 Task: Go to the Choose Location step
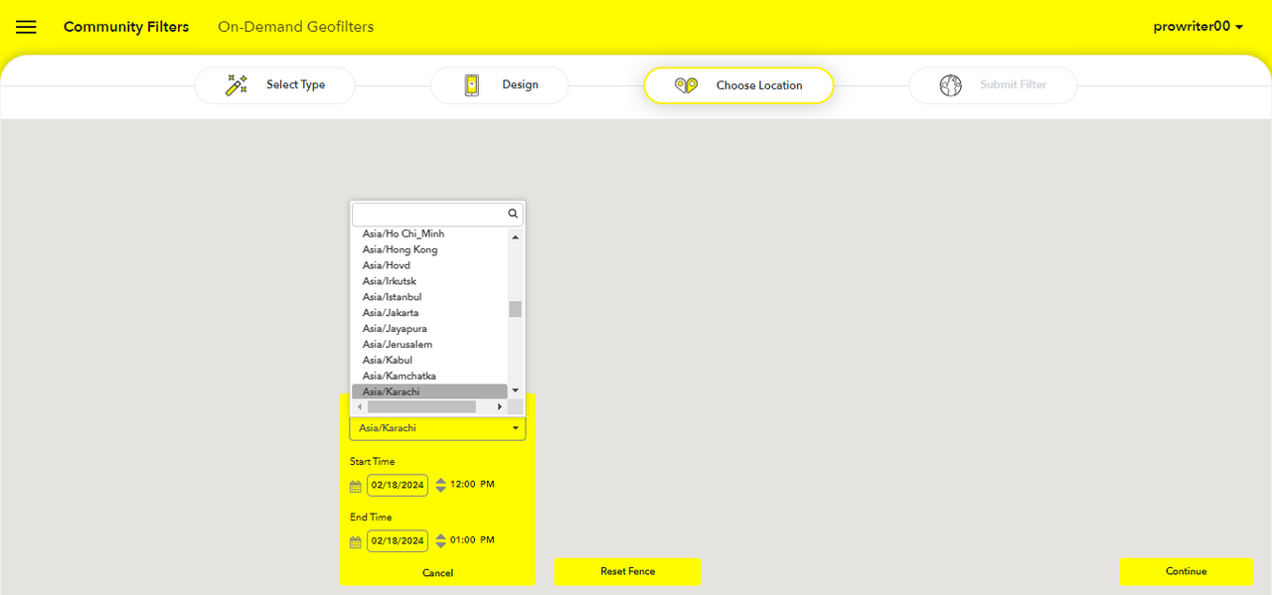pos(738,85)
